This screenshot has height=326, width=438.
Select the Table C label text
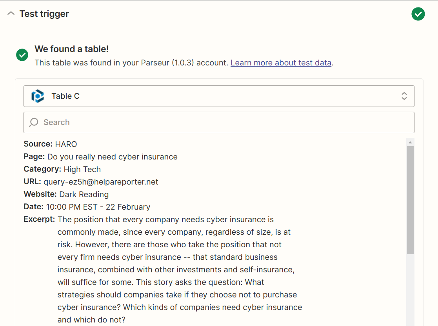tap(65, 96)
